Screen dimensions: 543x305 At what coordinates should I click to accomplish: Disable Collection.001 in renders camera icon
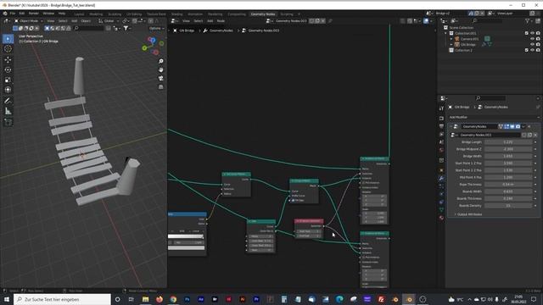[x=538, y=33]
